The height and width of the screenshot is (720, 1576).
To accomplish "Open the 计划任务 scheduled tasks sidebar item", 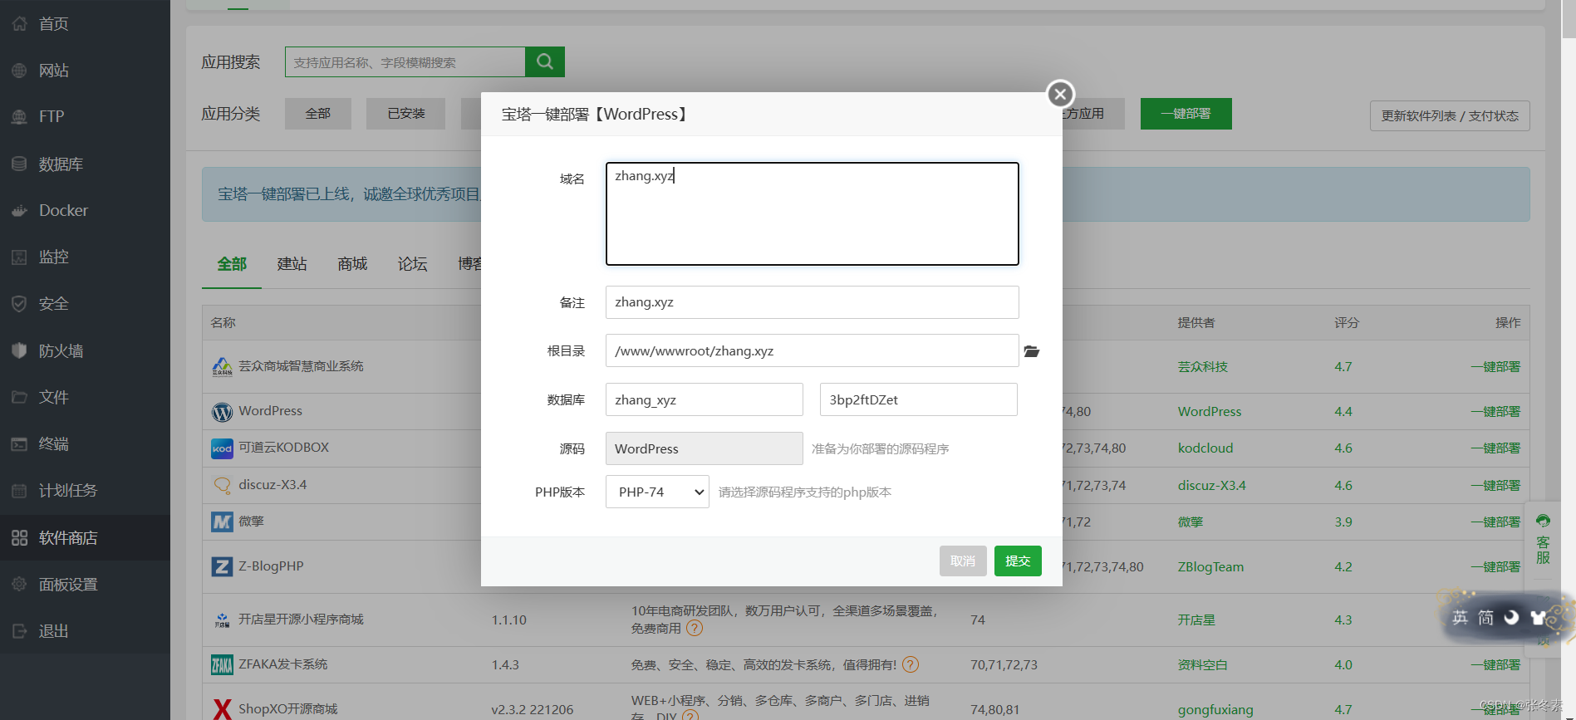I will point(85,490).
